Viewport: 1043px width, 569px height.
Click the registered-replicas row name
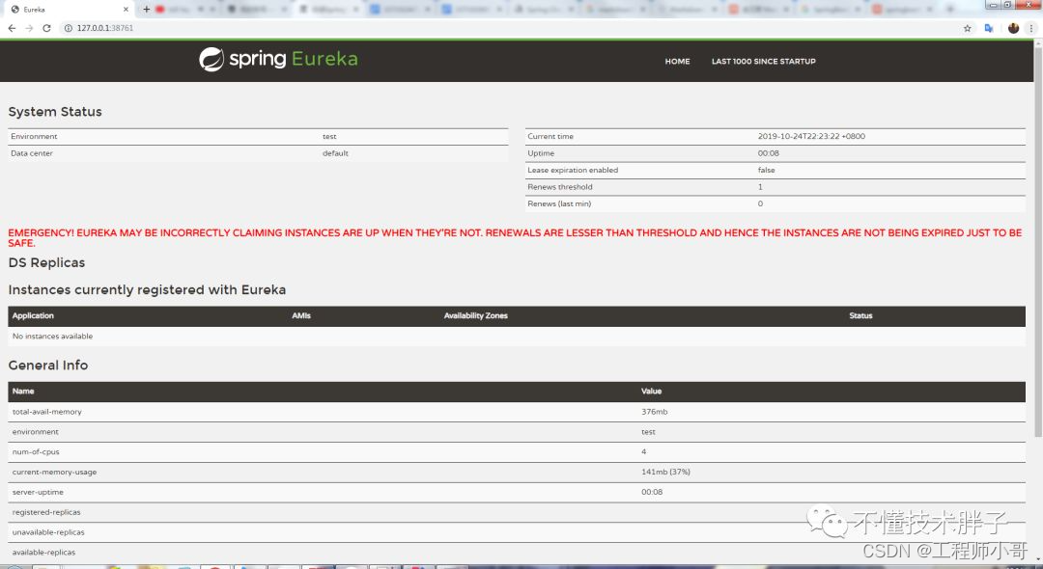(x=46, y=512)
